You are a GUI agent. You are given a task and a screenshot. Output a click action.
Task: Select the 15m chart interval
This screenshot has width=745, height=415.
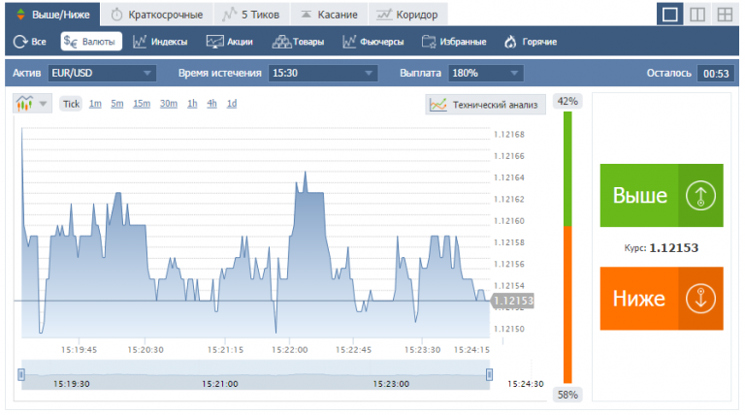(142, 104)
